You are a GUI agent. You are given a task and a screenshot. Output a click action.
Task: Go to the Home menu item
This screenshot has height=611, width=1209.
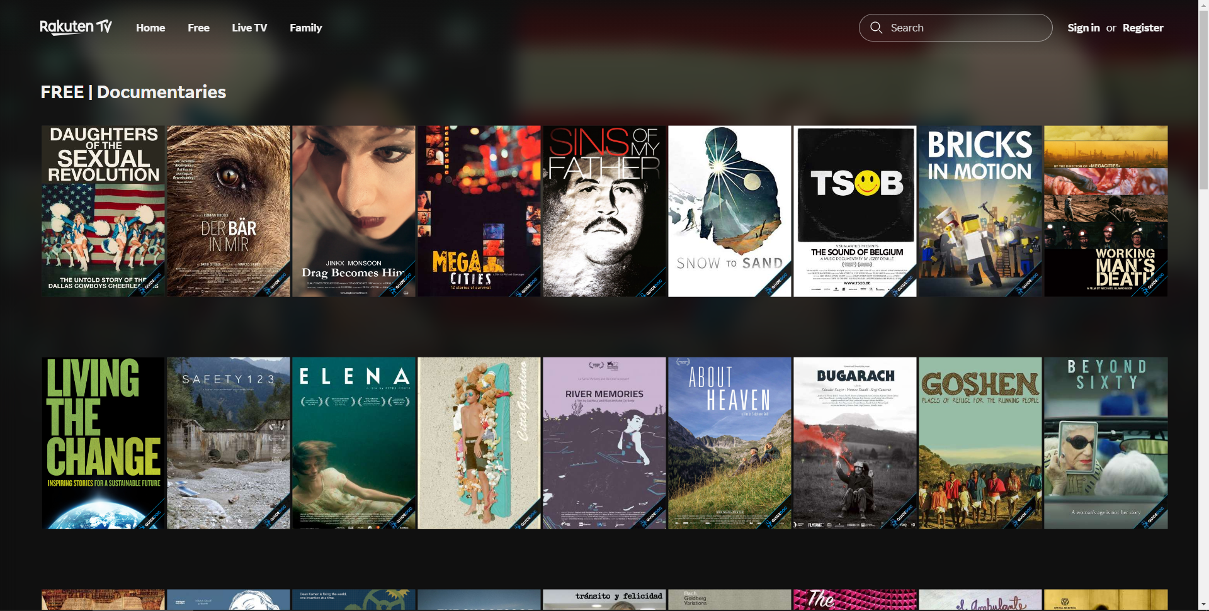[x=150, y=28]
